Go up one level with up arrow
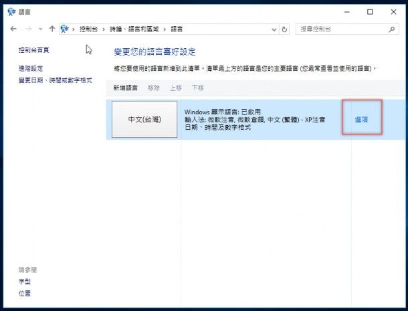The image size is (408, 311). point(52,29)
